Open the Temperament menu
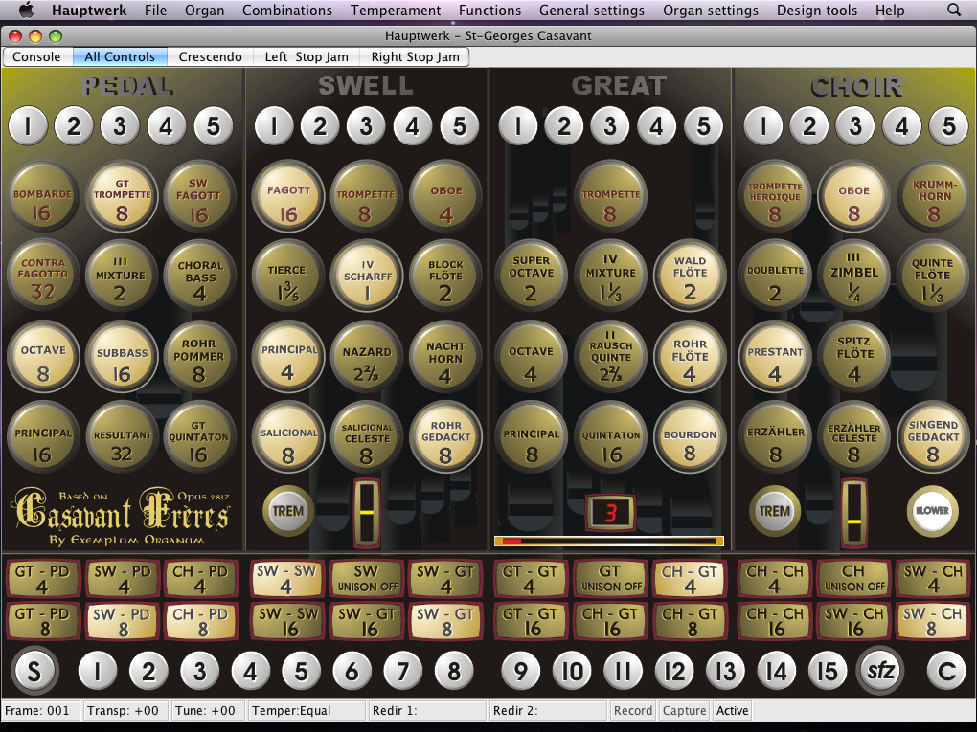 pyautogui.click(x=396, y=10)
